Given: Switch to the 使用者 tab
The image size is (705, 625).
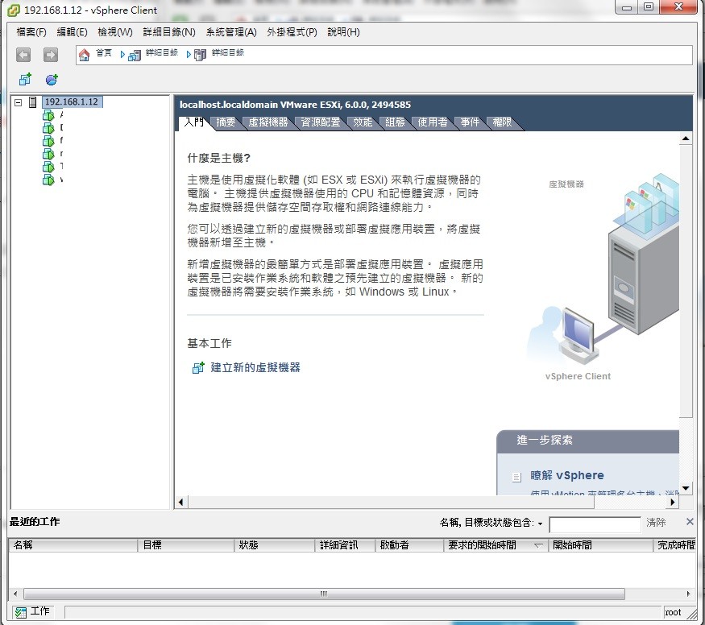Looking at the screenshot, I should click(x=433, y=122).
